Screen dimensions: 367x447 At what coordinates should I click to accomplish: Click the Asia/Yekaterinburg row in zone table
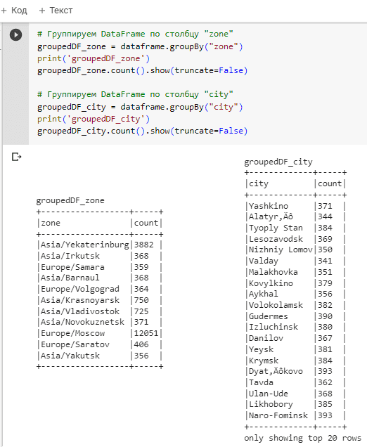point(100,245)
